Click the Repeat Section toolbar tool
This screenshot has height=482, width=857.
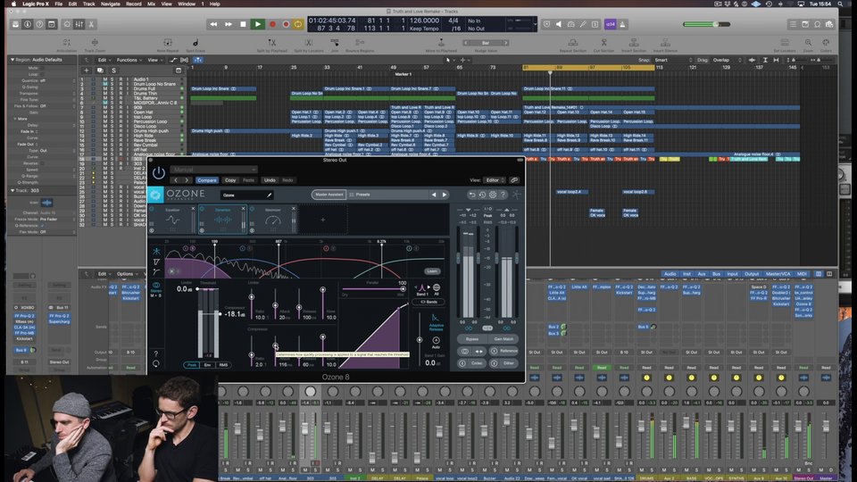[573, 46]
